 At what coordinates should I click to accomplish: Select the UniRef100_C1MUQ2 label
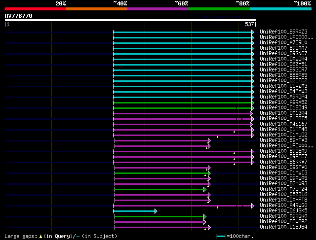click(x=283, y=135)
